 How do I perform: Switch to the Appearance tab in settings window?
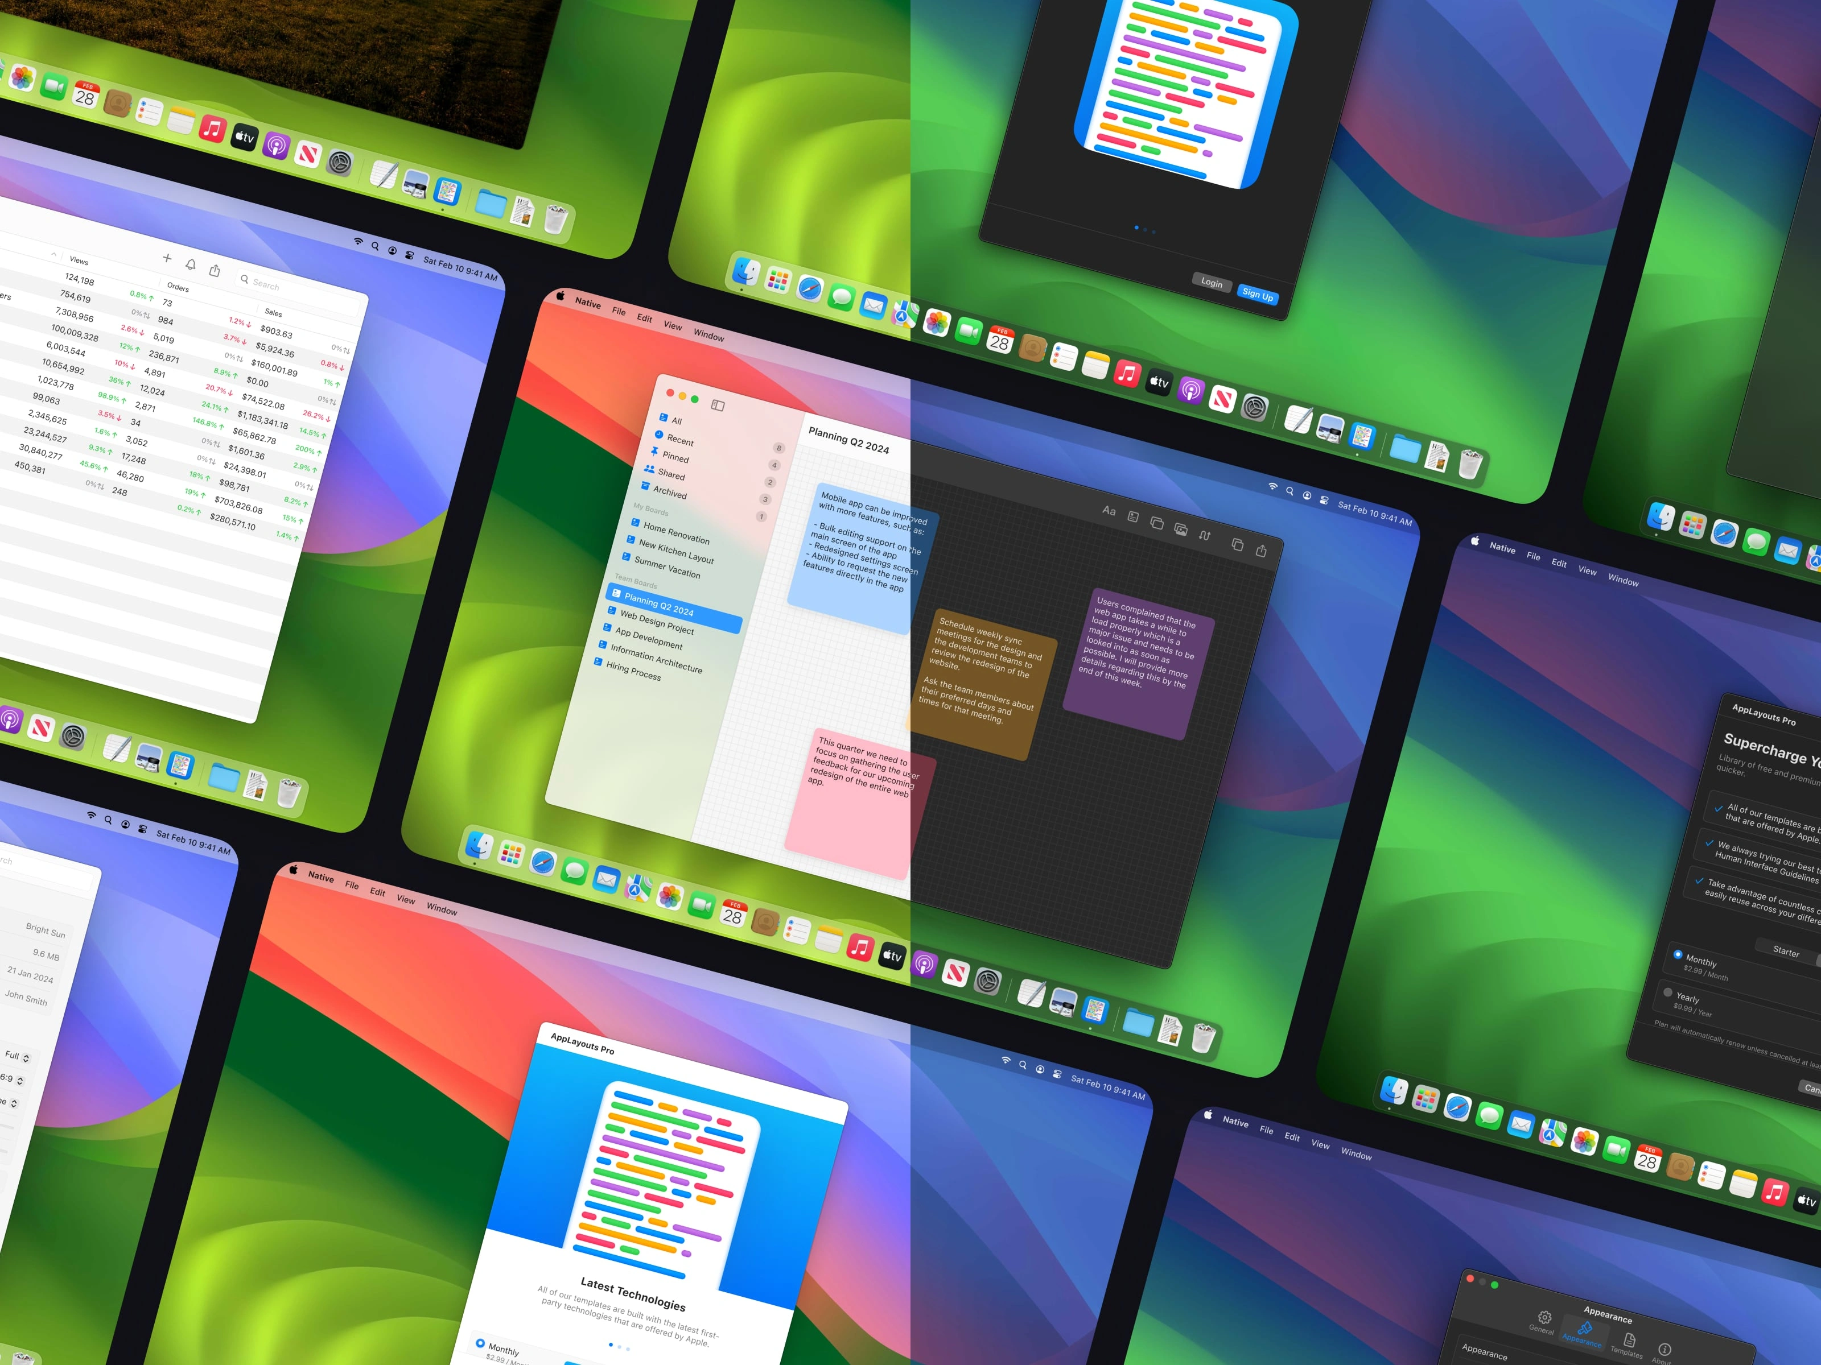tap(1583, 1333)
